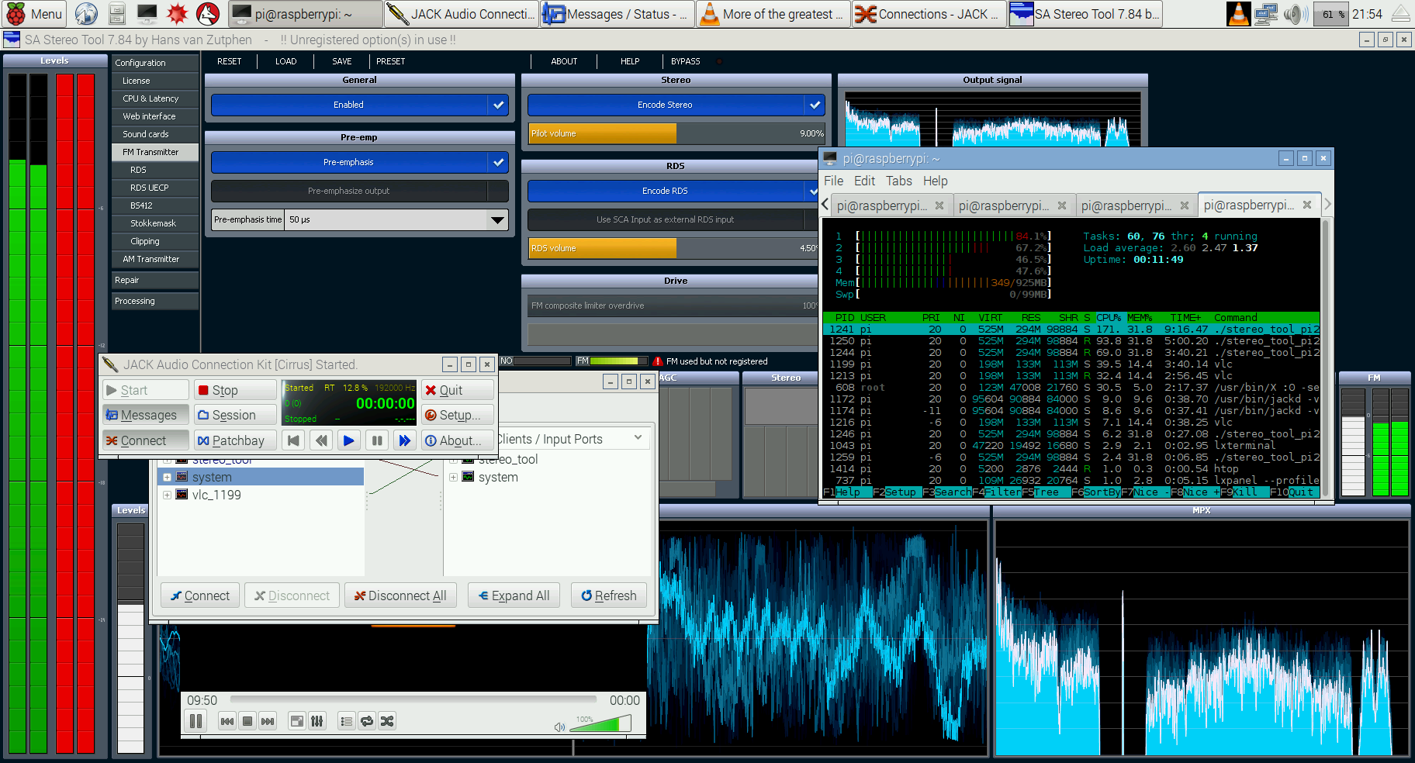This screenshot has height=763, width=1415.
Task: Click Disconnect All in Connections window
Action: coord(400,596)
